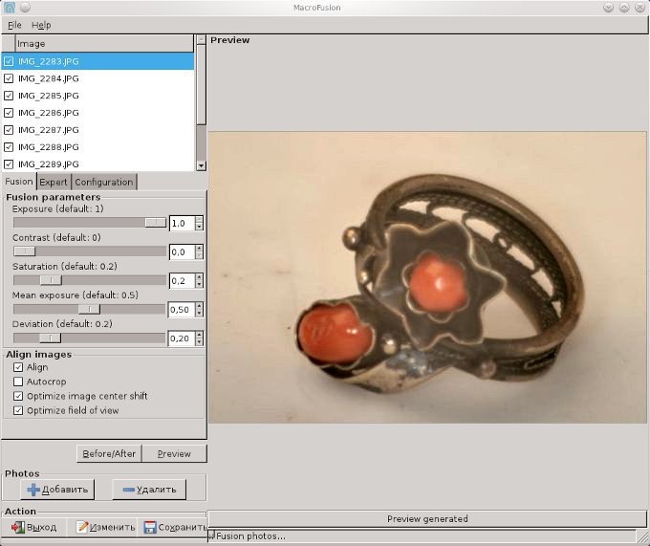This screenshot has height=546, width=650.
Task: Click the minus Удалить remove-photo icon
Action: tap(127, 490)
